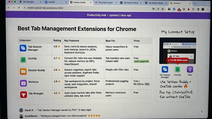
Task: Open the Chrome three-dot menu
Action: tap(207, 9)
